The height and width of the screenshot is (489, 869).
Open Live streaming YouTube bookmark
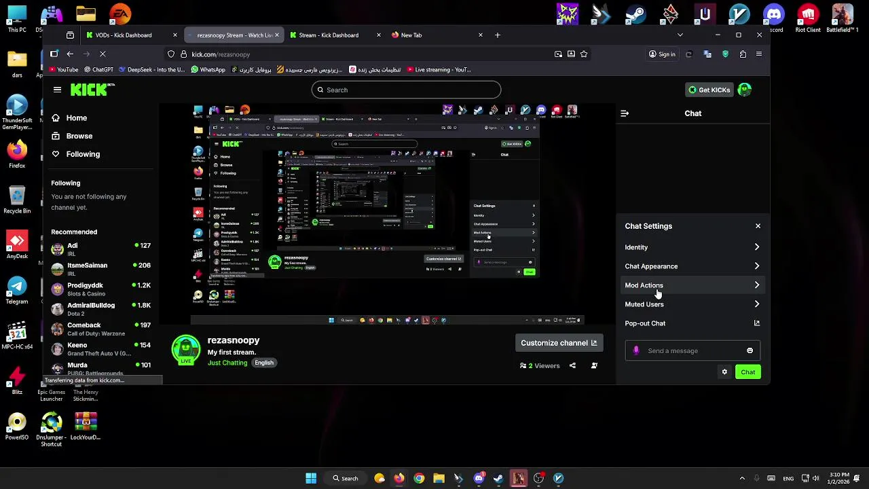click(x=438, y=69)
